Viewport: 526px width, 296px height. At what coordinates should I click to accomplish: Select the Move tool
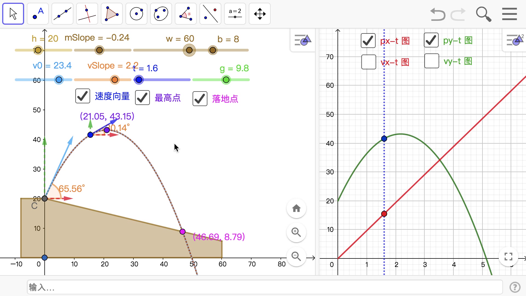pos(13,13)
